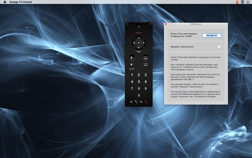Viewport: 252px width, 158px height.
Task: Click the display menu bar icon
Action: 242,2
